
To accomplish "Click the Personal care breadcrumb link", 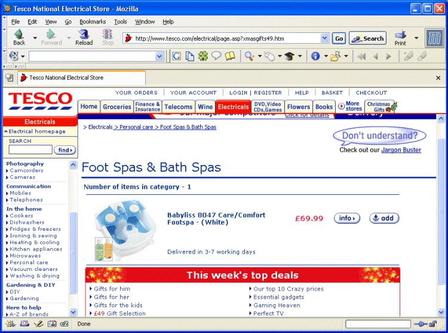I will point(136,127).
